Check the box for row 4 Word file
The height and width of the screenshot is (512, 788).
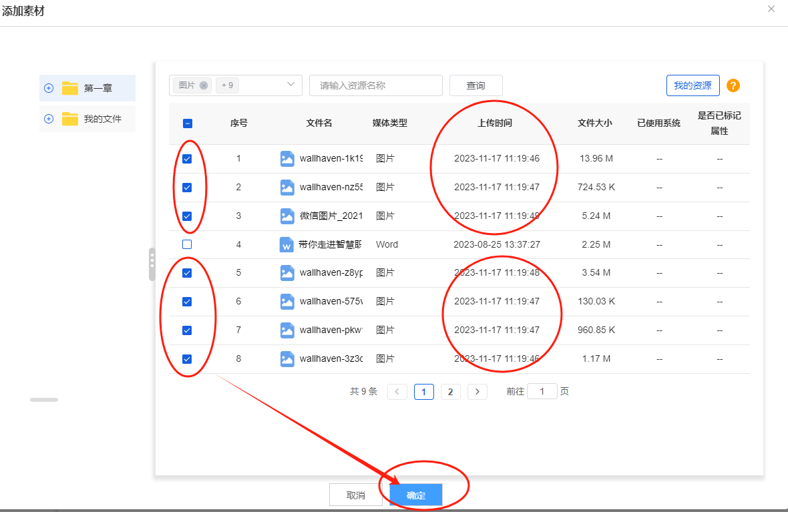(x=187, y=245)
